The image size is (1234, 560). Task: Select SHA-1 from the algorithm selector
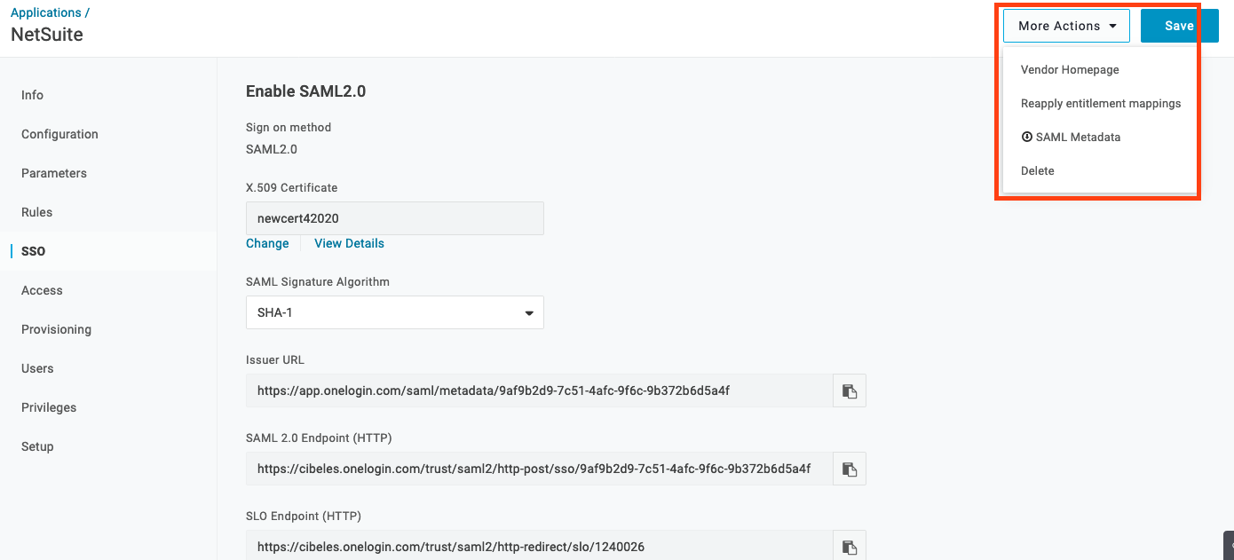tap(394, 312)
